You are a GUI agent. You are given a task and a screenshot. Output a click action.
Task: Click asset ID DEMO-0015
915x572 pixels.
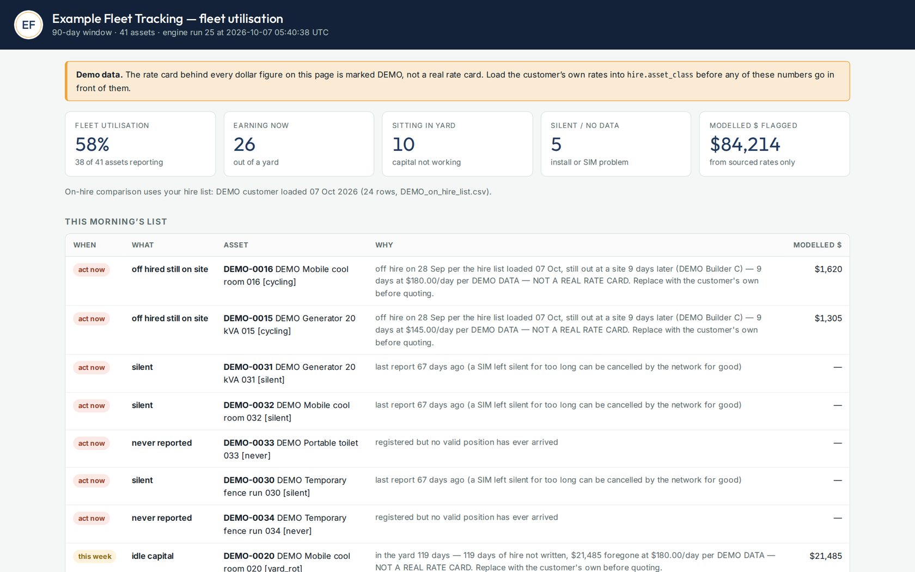click(x=248, y=318)
